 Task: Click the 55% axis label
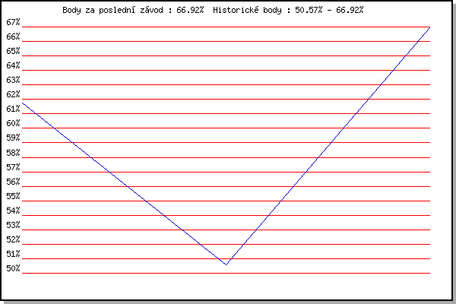(13, 196)
